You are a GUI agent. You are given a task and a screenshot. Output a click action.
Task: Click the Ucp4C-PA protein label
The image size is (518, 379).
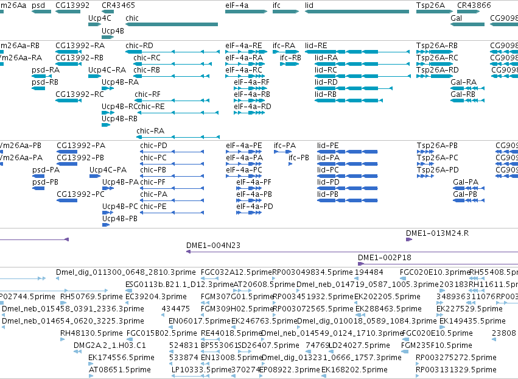pos(108,170)
